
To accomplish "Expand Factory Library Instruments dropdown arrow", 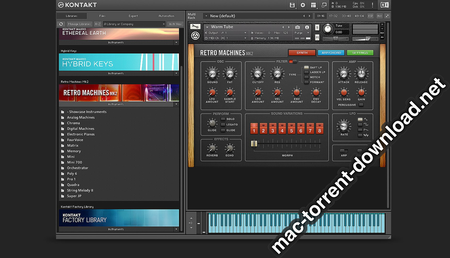I will (176, 229).
